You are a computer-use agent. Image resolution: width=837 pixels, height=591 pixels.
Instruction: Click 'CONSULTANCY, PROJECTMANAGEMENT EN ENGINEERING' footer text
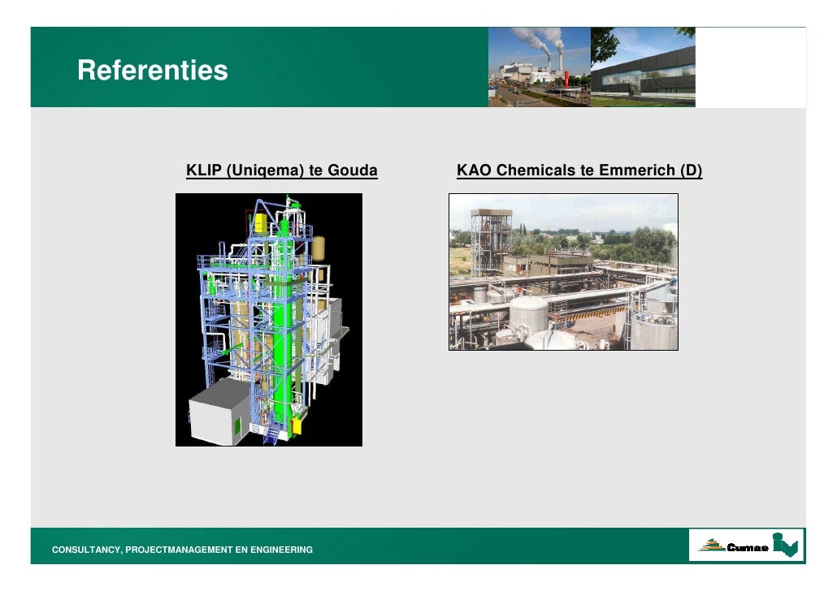tap(182, 550)
